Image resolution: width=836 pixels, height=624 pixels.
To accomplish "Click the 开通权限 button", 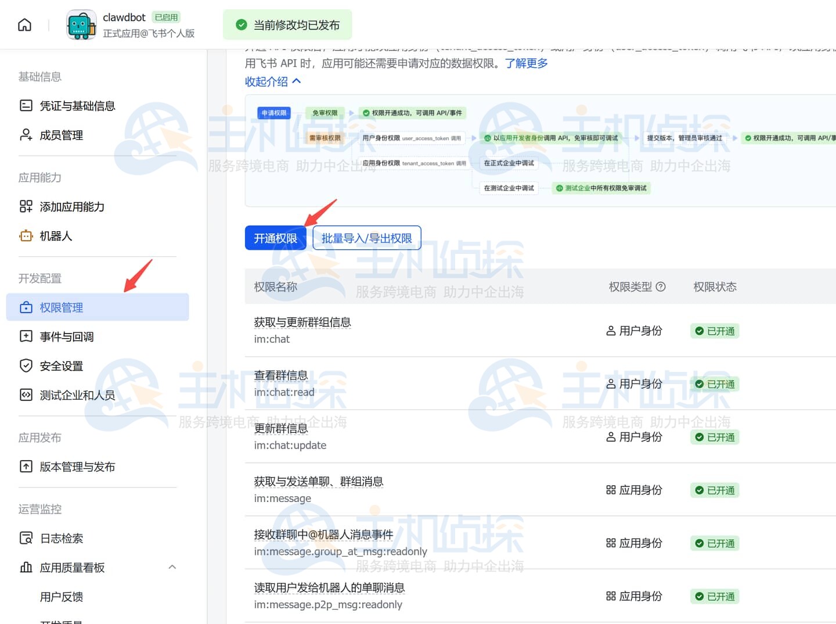I will [275, 238].
